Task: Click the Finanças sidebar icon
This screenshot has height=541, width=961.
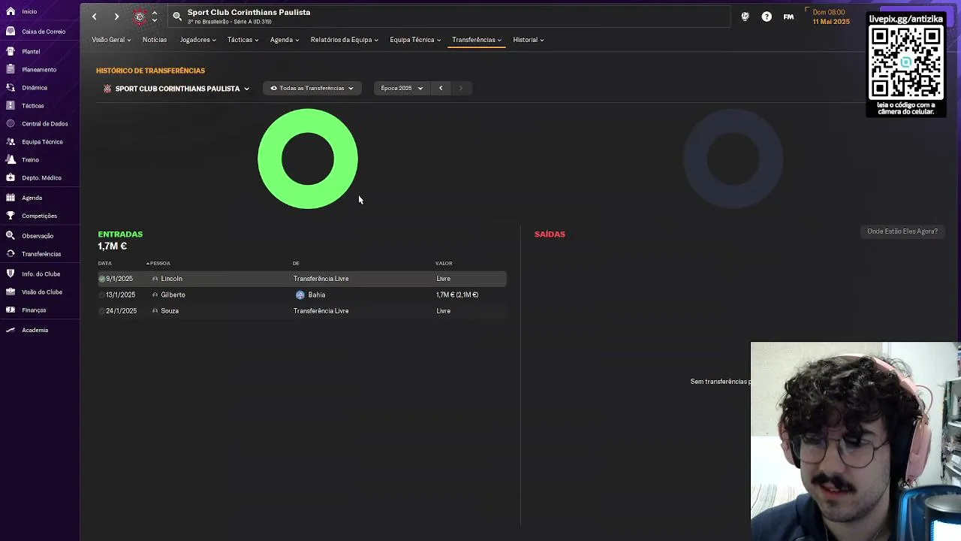Action: (11, 310)
